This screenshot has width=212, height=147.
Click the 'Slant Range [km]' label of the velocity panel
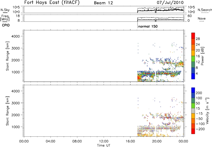pyautogui.click(x=7, y=111)
